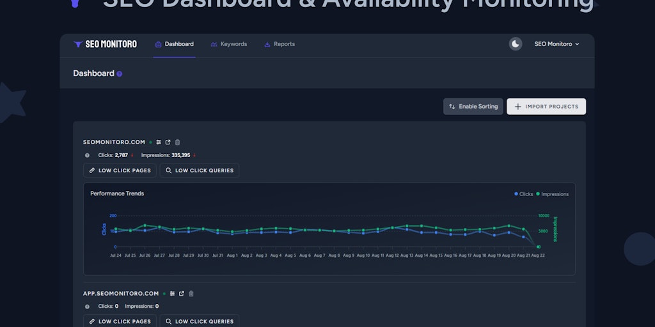The image size is (655, 327).
Task: Click info icon beside seomonitoro.com Clicks
Action: (x=87, y=155)
